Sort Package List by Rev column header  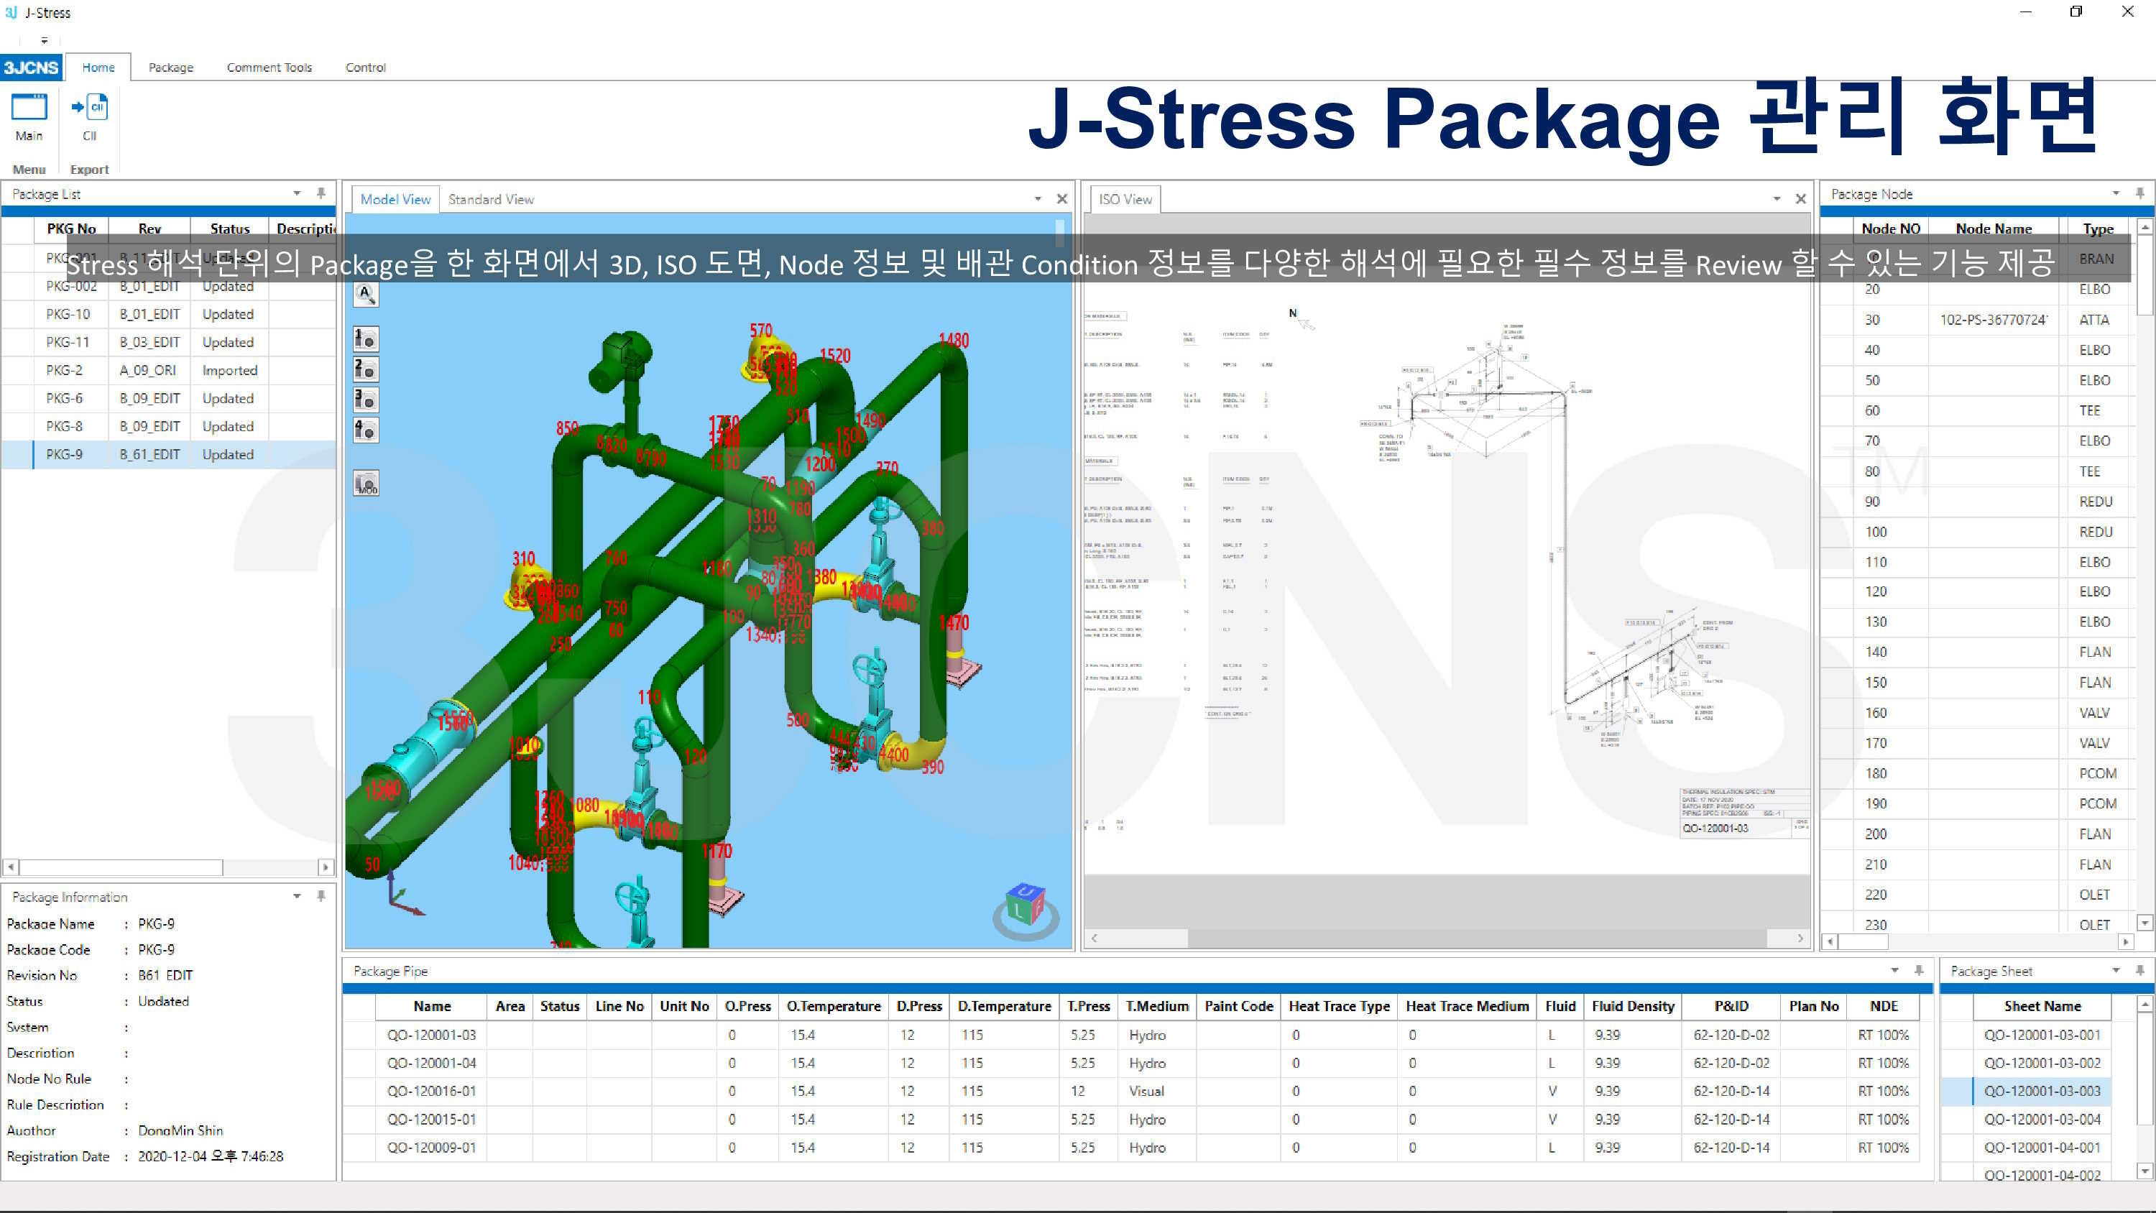[x=149, y=229]
